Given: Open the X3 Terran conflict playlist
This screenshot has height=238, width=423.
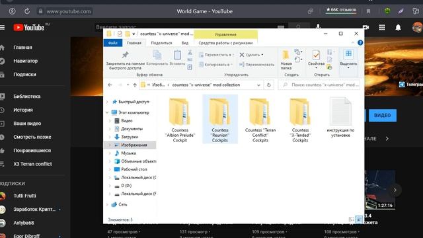Looking at the screenshot, I should [32, 164].
